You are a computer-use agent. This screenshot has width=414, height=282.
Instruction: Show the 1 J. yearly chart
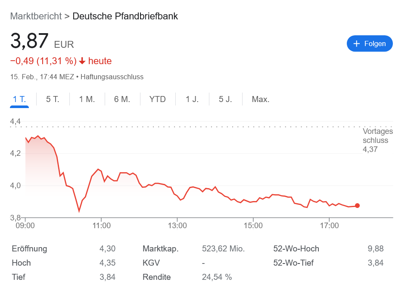(192, 99)
